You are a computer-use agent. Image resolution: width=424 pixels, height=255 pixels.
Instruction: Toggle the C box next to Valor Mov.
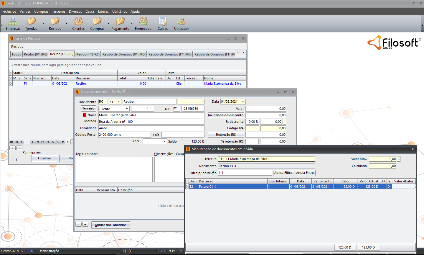pyautogui.click(x=399, y=159)
